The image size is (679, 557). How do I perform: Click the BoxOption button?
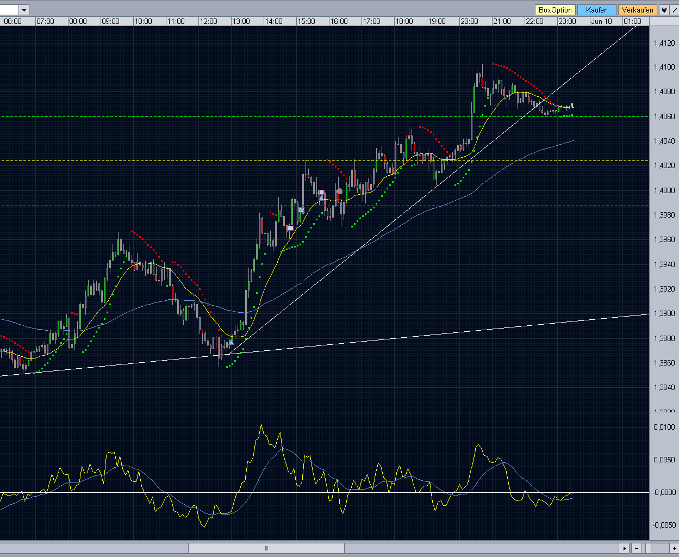555,10
